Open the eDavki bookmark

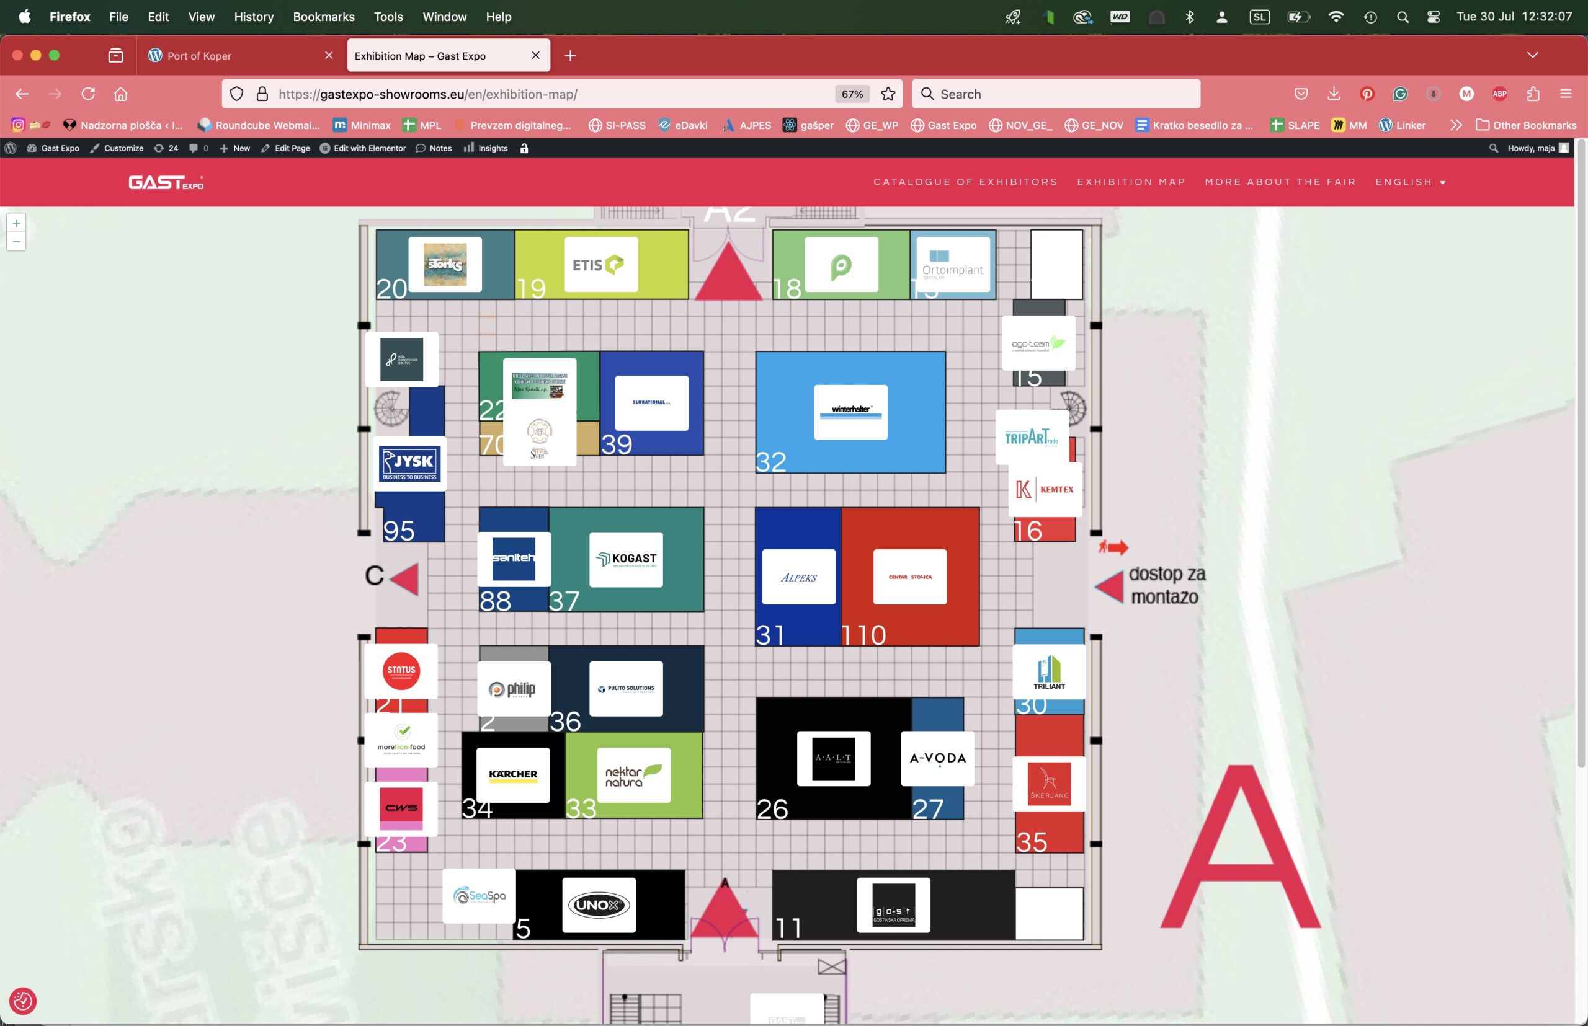point(683,125)
